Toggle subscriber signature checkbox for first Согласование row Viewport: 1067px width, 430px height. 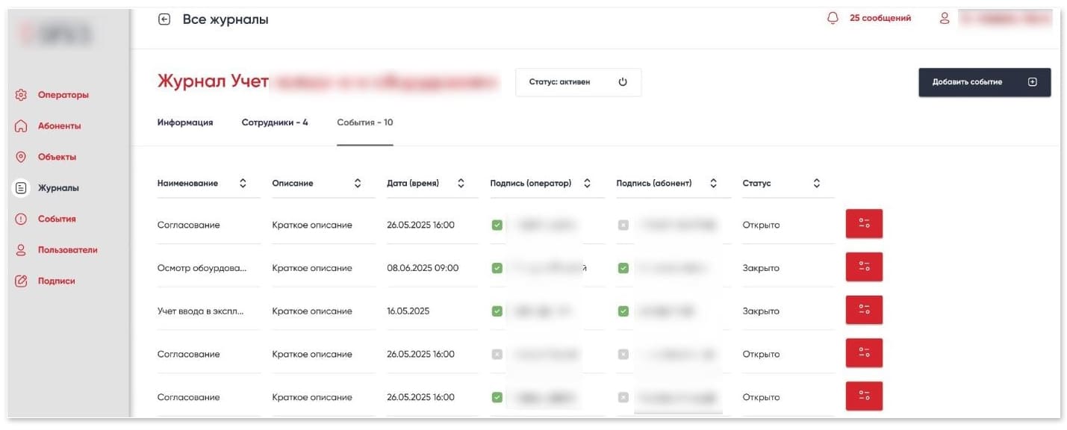(x=623, y=225)
